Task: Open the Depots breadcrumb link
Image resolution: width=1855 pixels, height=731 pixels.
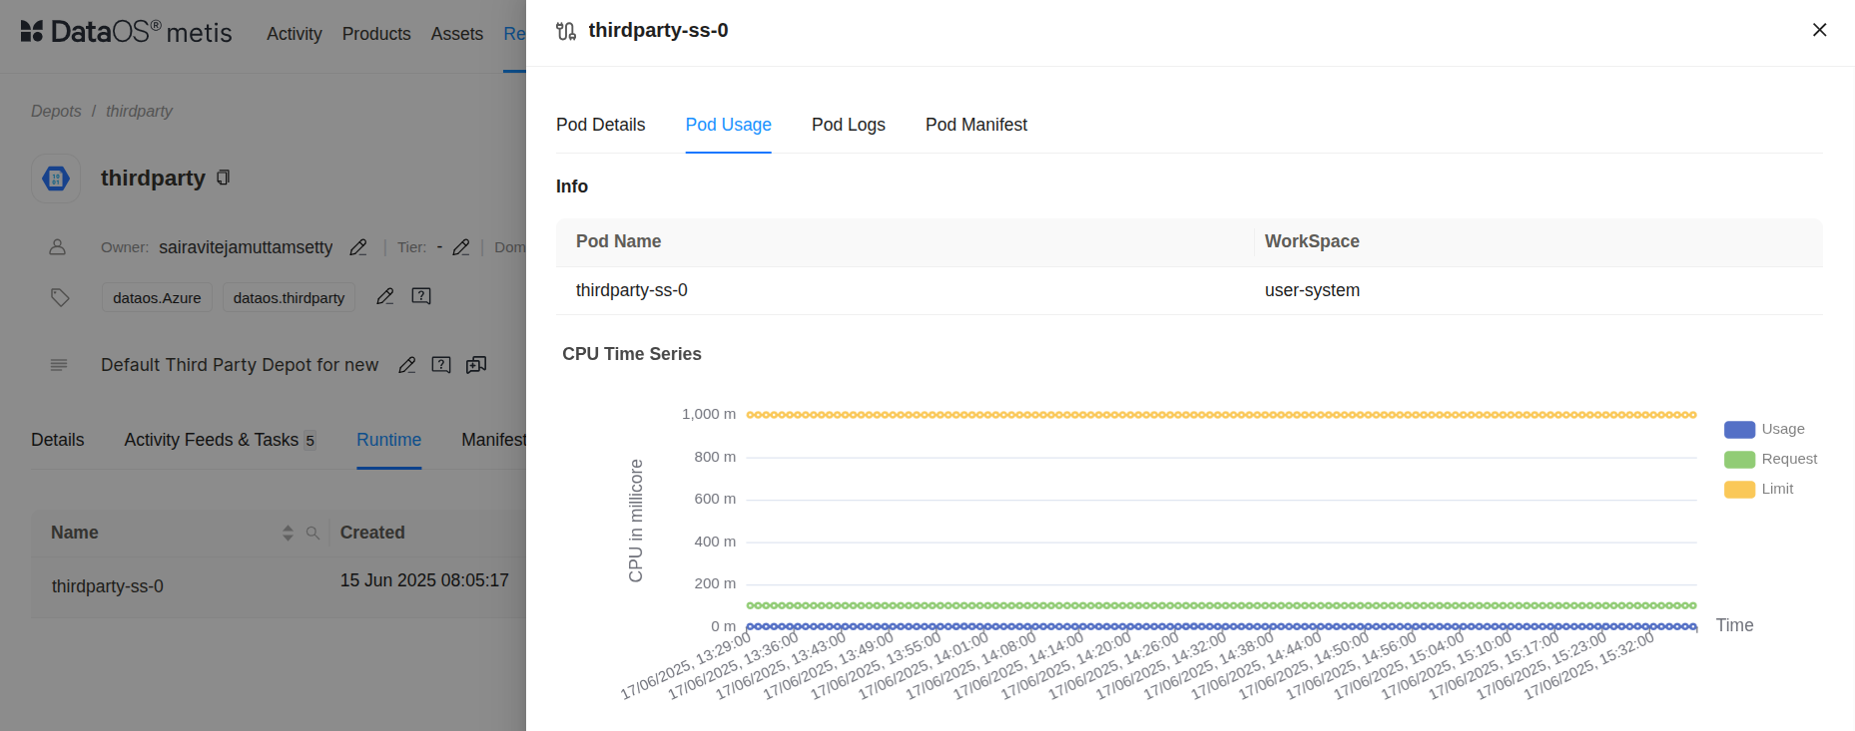Action: (56, 111)
